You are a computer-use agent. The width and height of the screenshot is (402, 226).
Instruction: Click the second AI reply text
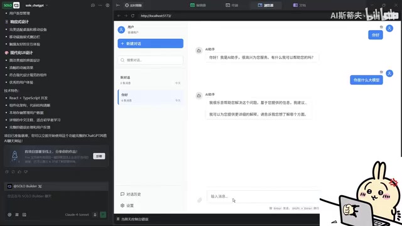coord(258,109)
